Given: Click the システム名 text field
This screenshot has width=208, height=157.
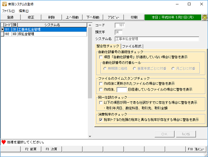Looking at the screenshot, I should pyautogui.click(x=157, y=39).
